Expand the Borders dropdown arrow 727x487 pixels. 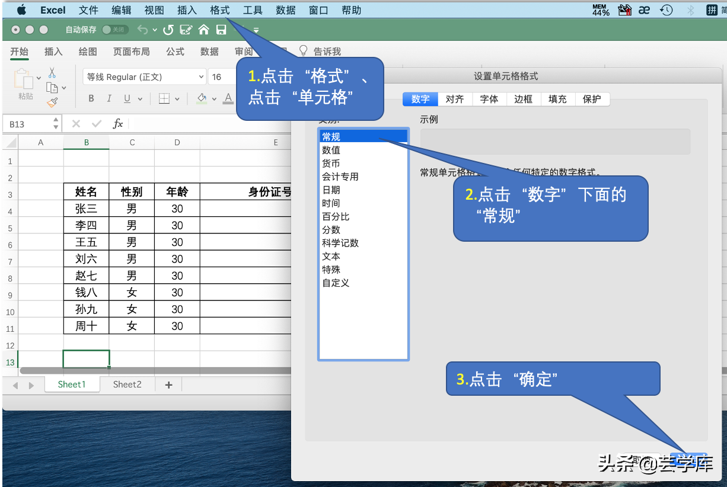177,100
